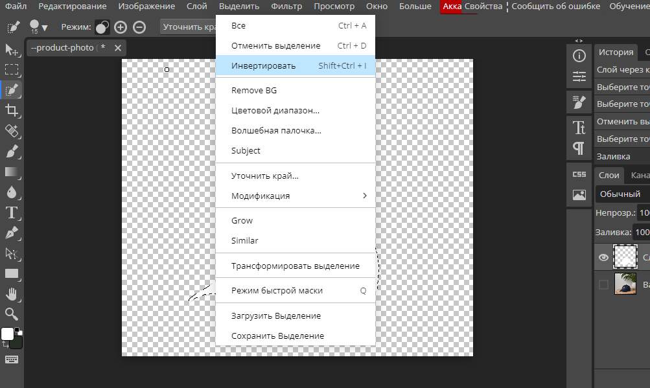Select the Zoom magnifier tool
The height and width of the screenshot is (388, 650).
(12, 314)
